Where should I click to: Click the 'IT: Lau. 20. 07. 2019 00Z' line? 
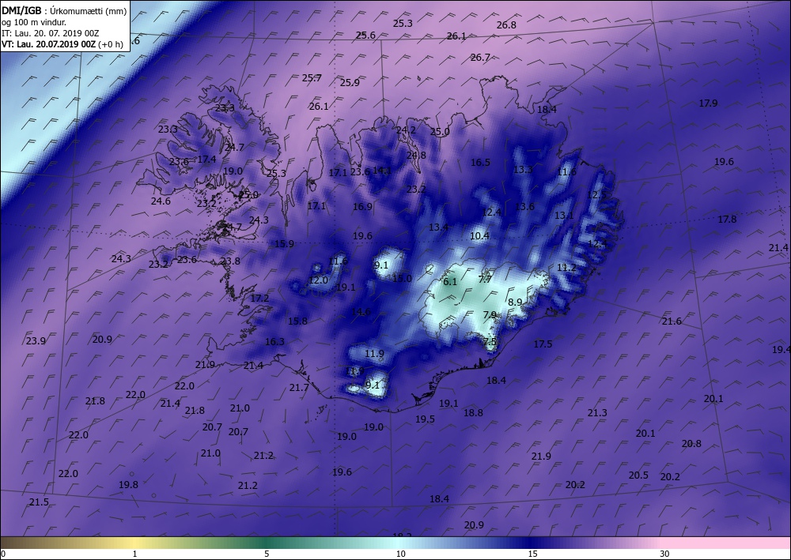[51, 33]
